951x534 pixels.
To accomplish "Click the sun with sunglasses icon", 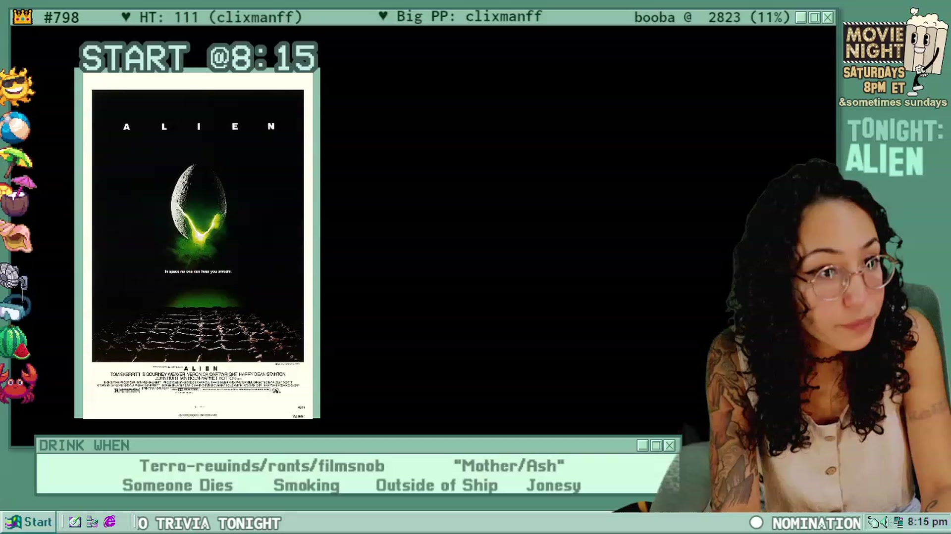I will (17, 86).
